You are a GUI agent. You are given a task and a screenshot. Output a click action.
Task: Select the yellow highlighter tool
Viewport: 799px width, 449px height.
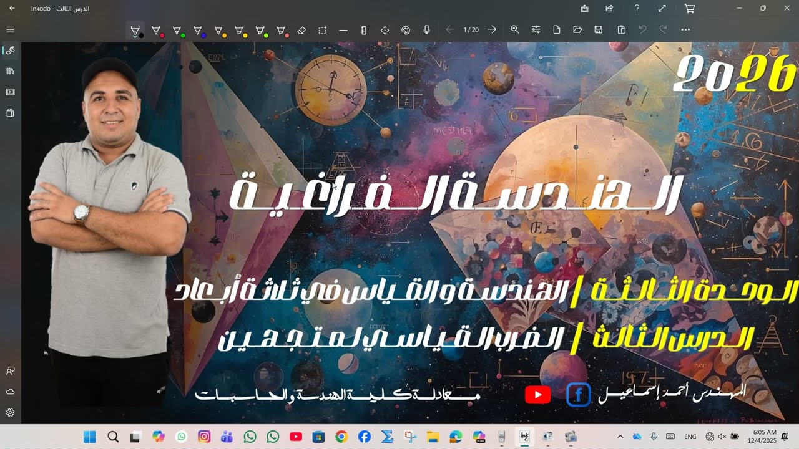click(x=240, y=30)
